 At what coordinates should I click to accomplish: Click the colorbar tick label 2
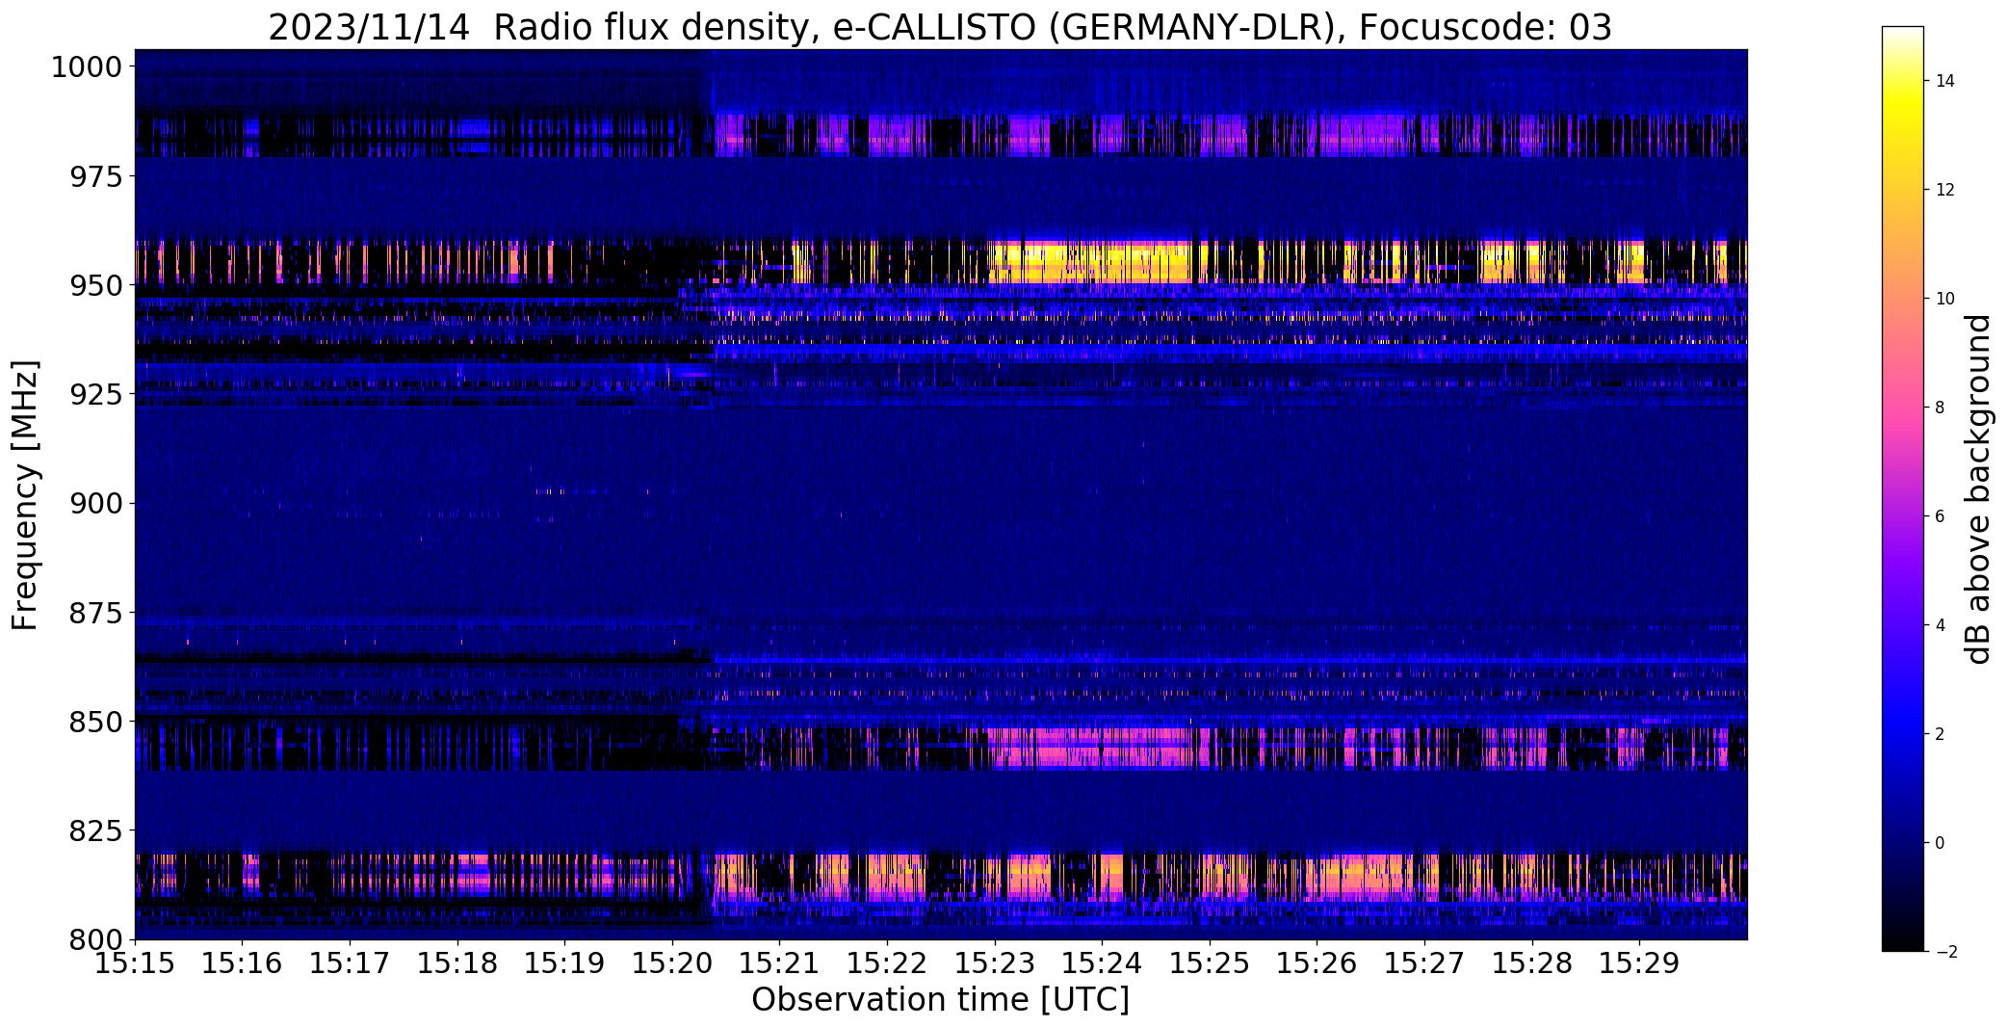click(x=1940, y=734)
